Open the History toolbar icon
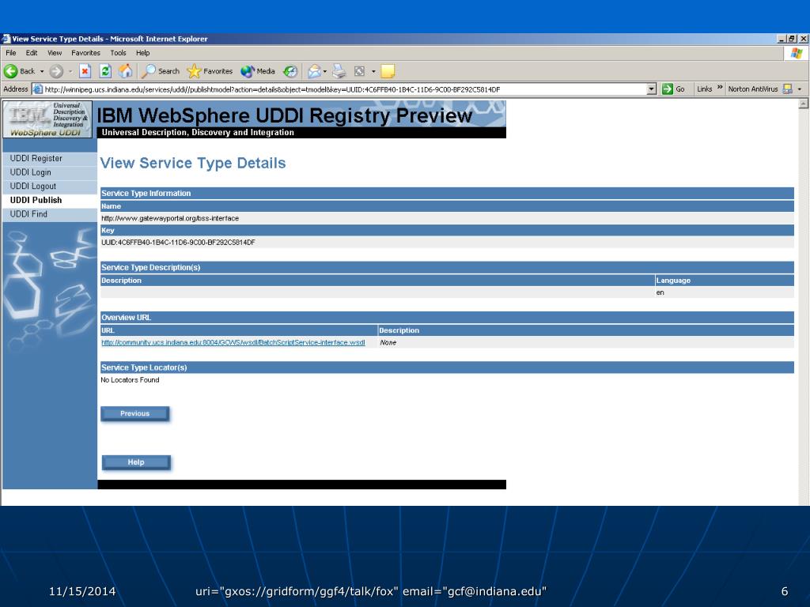The image size is (810, 607). pos(291,71)
